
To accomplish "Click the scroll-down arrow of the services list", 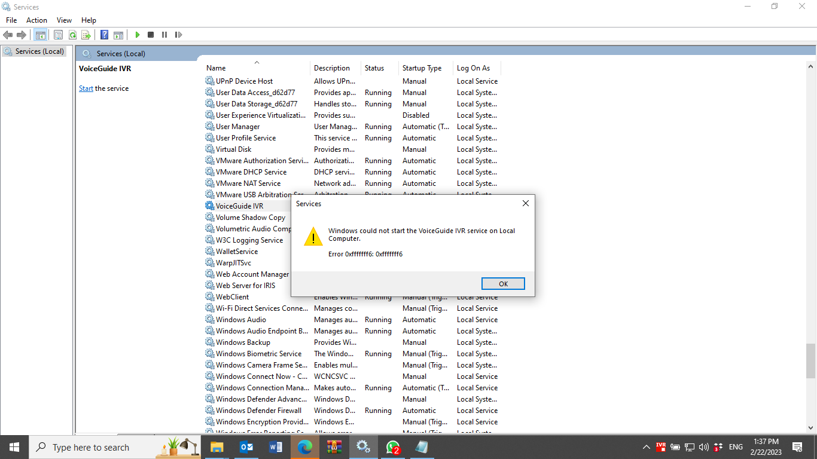I will tap(811, 427).
